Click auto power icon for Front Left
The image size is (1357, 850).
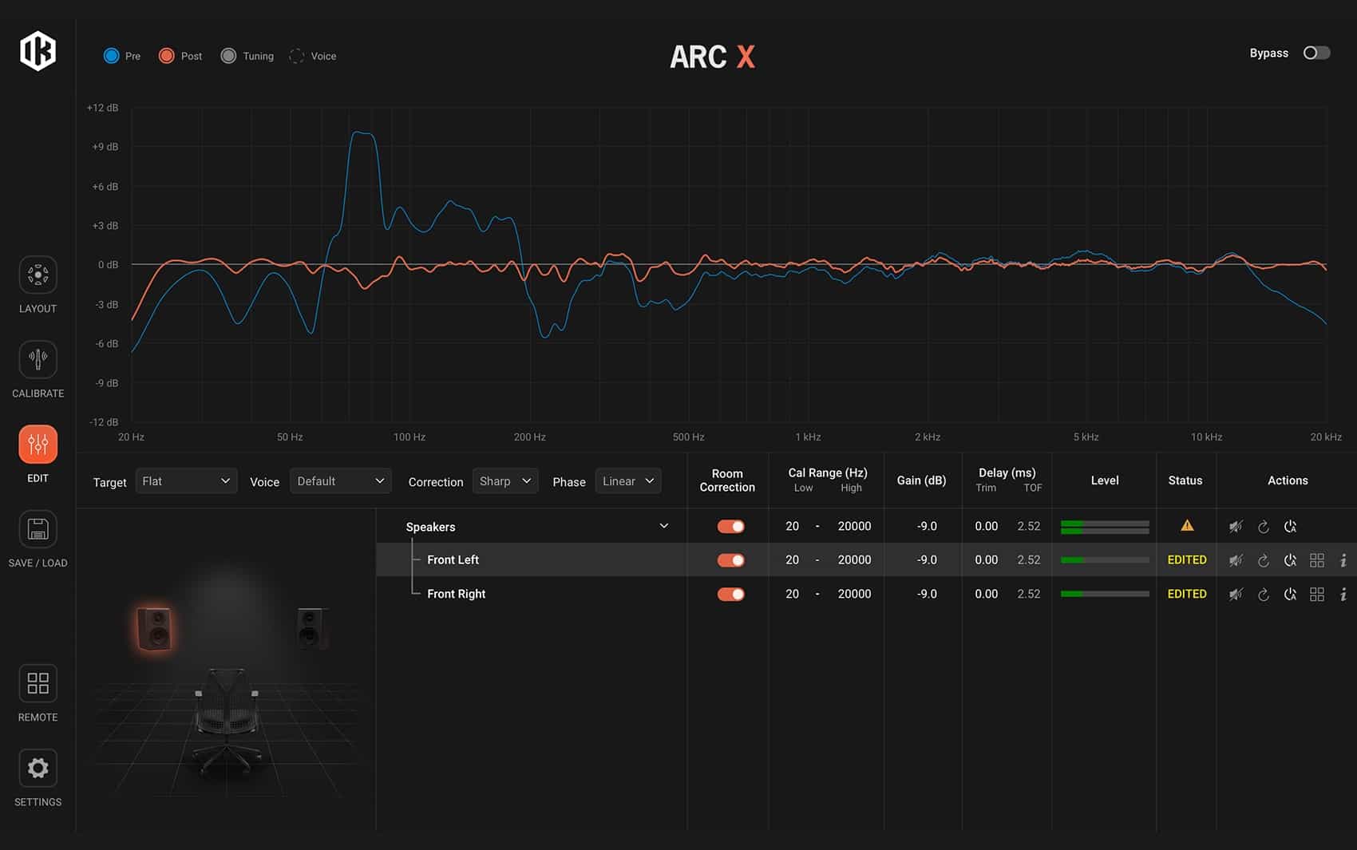coord(1290,560)
